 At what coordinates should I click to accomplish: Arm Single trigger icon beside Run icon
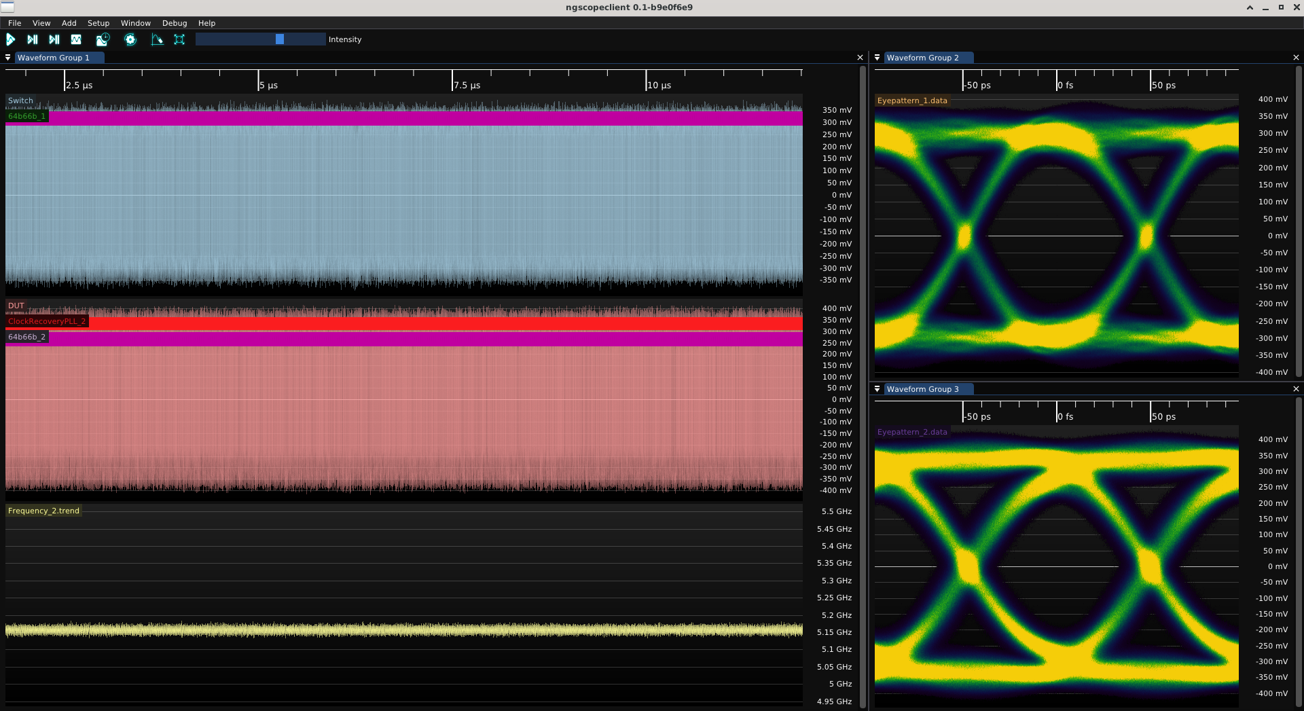33,39
